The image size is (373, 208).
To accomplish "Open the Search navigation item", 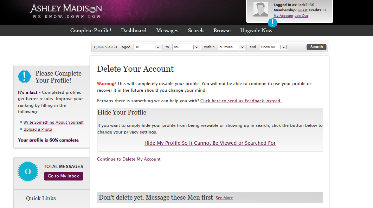I will 196,31.
